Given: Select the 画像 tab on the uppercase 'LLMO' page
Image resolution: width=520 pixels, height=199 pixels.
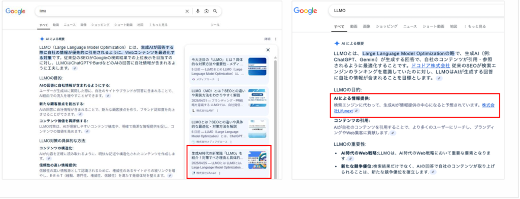Looking at the screenshot, I should [367, 26].
